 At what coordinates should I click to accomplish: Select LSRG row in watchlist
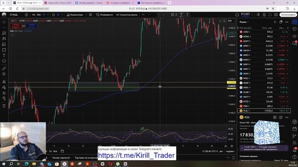[x=264, y=32]
